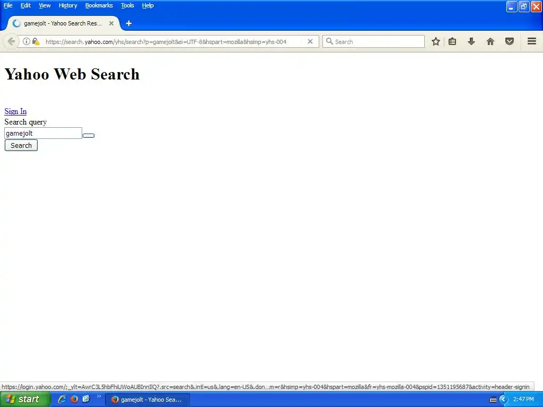543x407 pixels.
Task: Show bookmarks list icon
Action: tap(452, 41)
